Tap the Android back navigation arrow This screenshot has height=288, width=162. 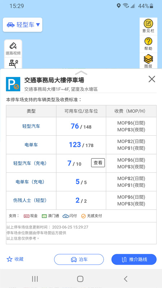[126, 279]
